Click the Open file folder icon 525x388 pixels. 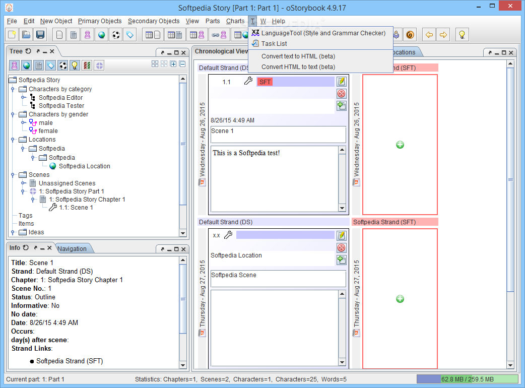click(x=26, y=34)
